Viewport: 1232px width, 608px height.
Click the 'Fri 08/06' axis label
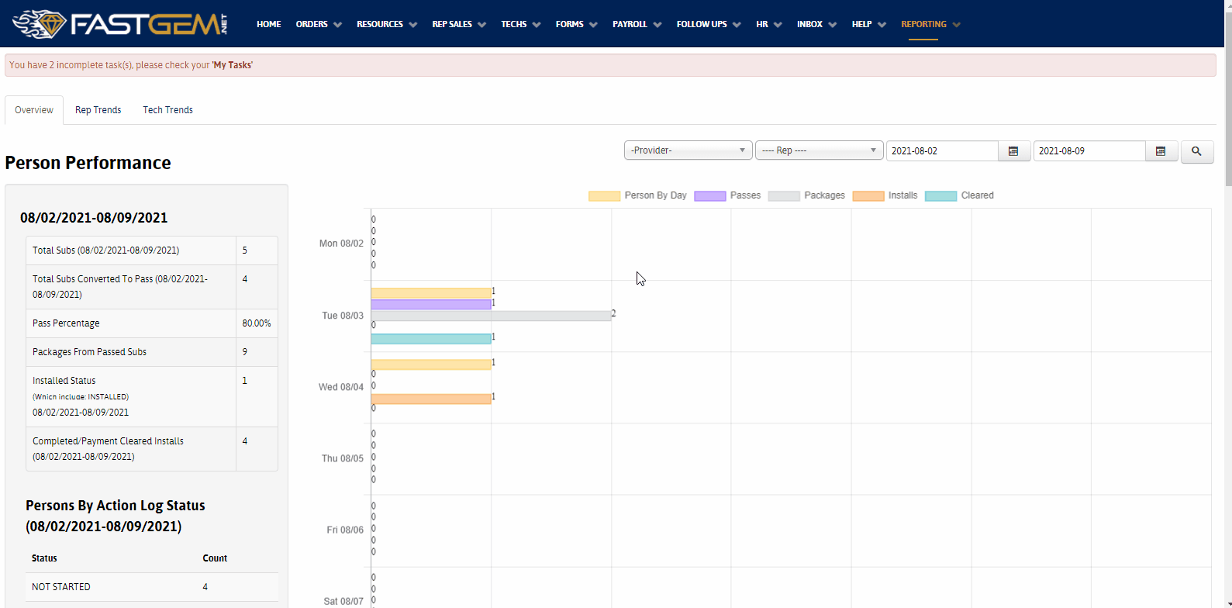(345, 530)
